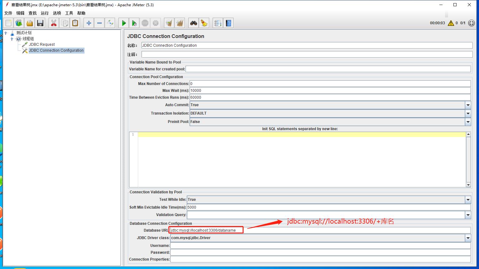Open the Templates toolbar icon
Image resolution: width=479 pixels, height=269 pixels.
19,23
